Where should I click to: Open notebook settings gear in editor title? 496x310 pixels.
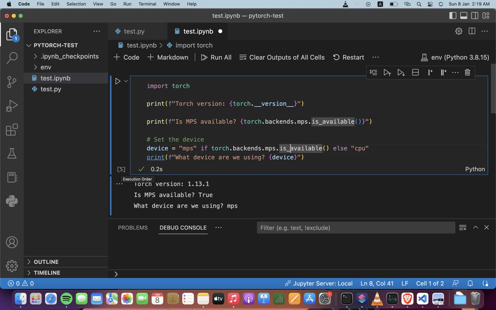click(458, 31)
